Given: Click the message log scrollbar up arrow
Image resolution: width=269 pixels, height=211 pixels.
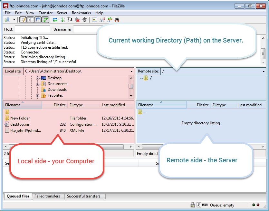Looking at the screenshot, I should [x=263, y=38].
